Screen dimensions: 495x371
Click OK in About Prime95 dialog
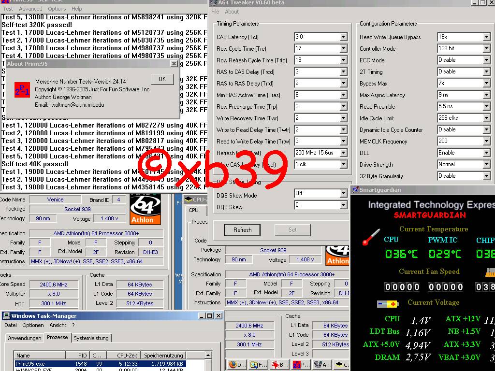[162, 79]
